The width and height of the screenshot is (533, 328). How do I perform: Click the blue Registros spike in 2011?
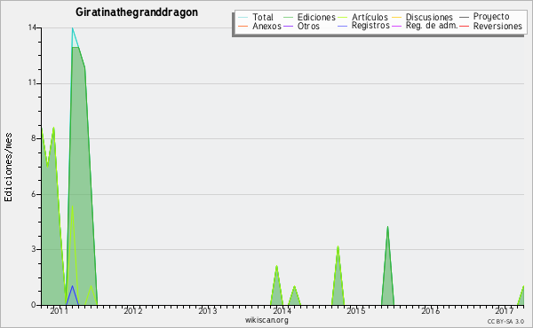72,286
